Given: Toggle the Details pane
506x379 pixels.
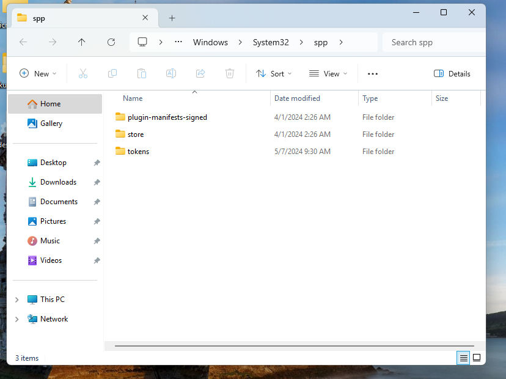Looking at the screenshot, I should pyautogui.click(x=452, y=73).
